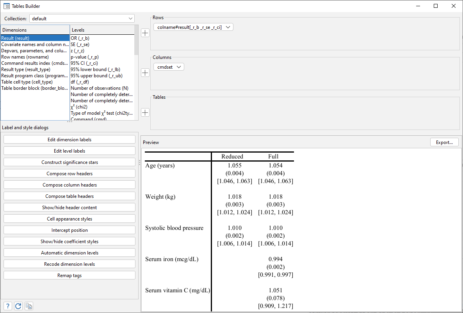Add a new dimension to Rows
Viewport: 463px width, 313px height.
(145, 33)
